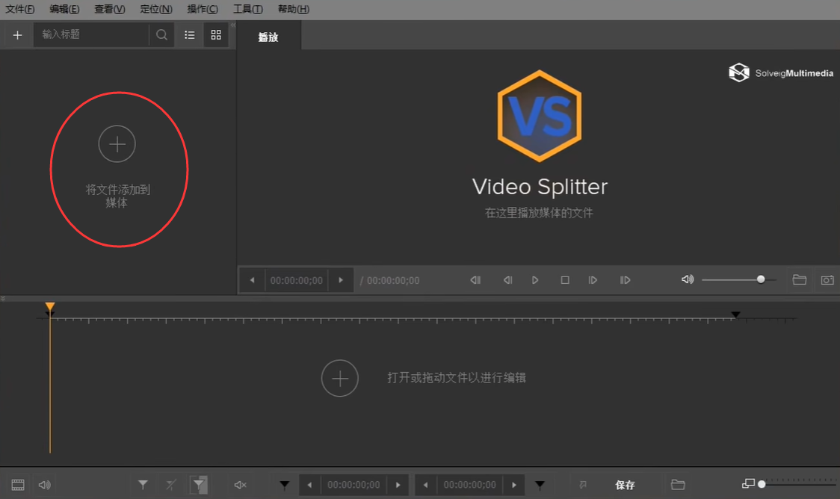Screen dimensions: 840x499
Task: Switch media library to grid view
Action: pos(216,35)
